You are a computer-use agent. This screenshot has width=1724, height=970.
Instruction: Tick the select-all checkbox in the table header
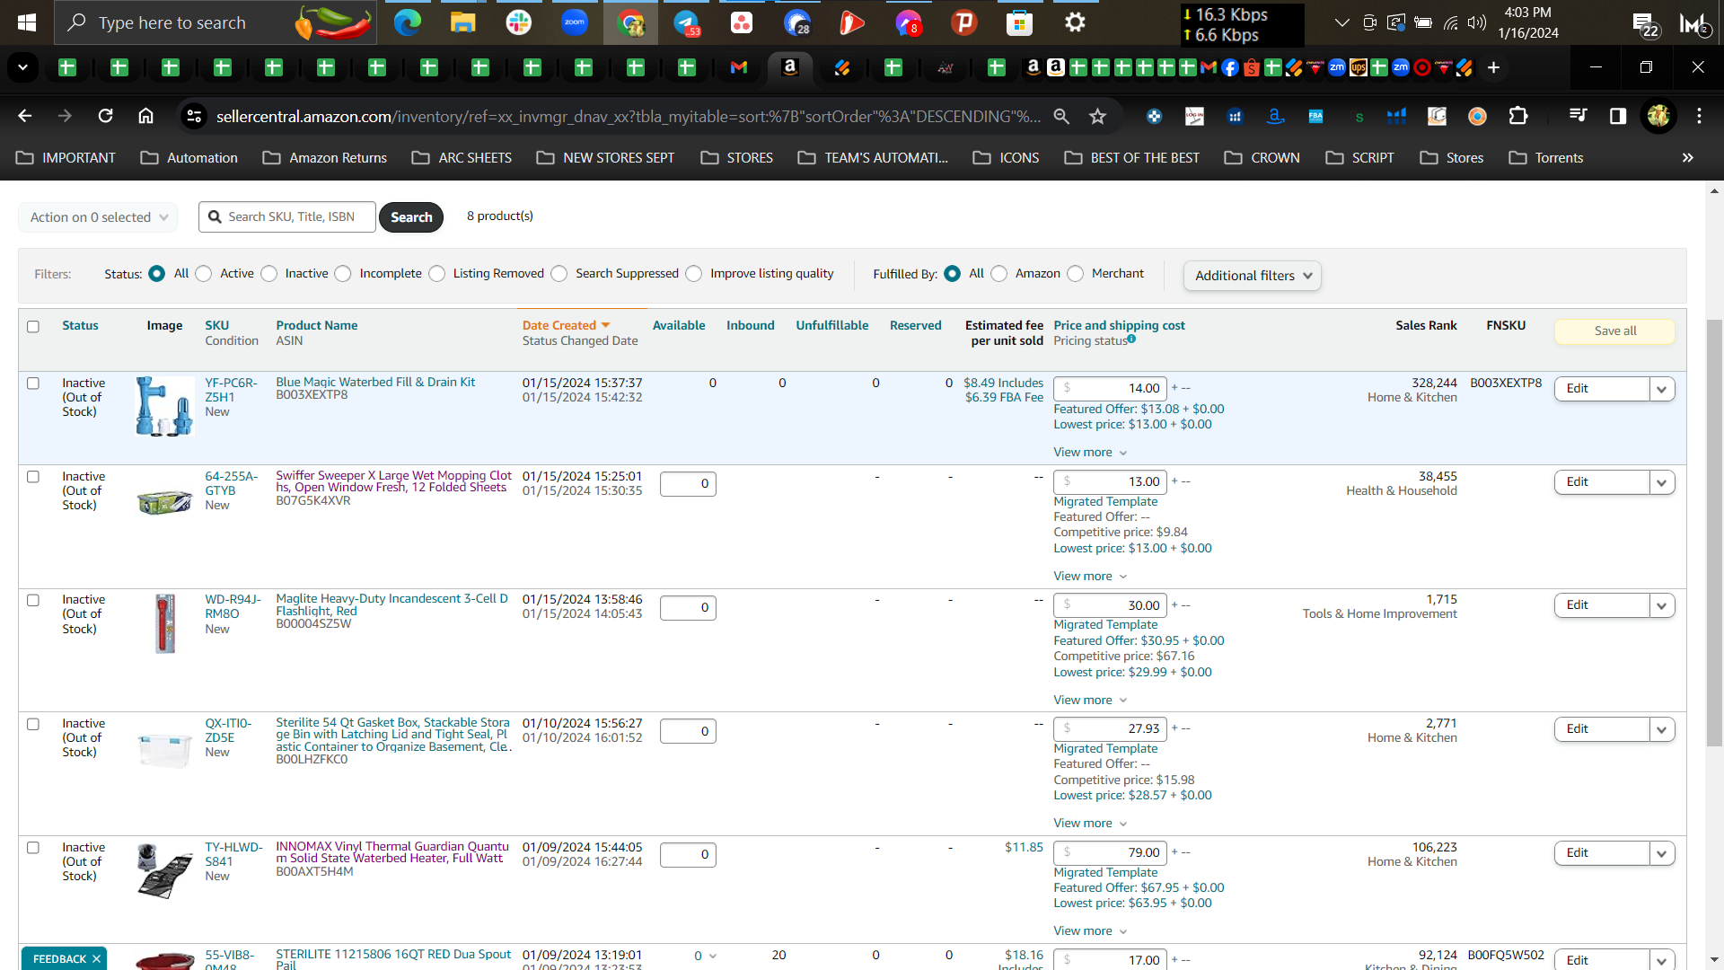(x=33, y=327)
